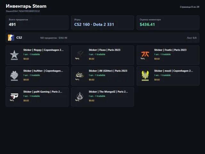Click the Sticker mezii Copenhagen item card title
The image size is (205, 154).
click(174, 71)
